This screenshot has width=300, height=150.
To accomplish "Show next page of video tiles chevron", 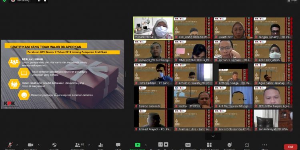I will point(213,136).
